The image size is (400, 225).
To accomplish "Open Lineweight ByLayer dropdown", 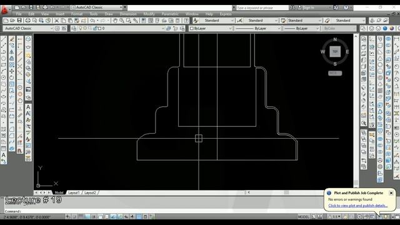I will pyautogui.click(x=301, y=28).
